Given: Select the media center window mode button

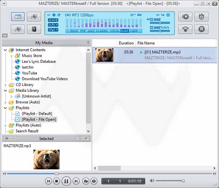Looking at the screenshot, I should [x=18, y=17].
